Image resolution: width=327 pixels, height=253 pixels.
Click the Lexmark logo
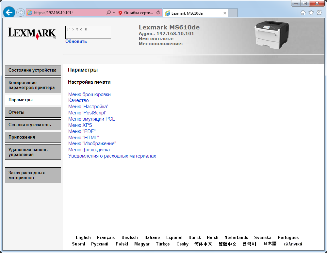tap(32, 33)
